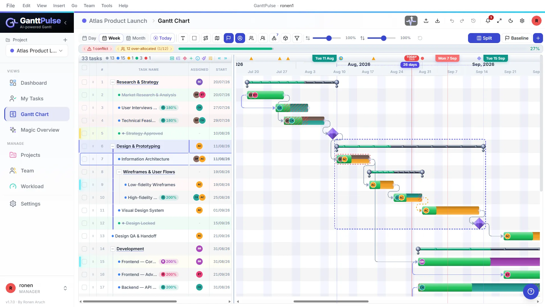Go to next conflict chevron
Viewport: 545px width, 307px height.
[x=111, y=49]
